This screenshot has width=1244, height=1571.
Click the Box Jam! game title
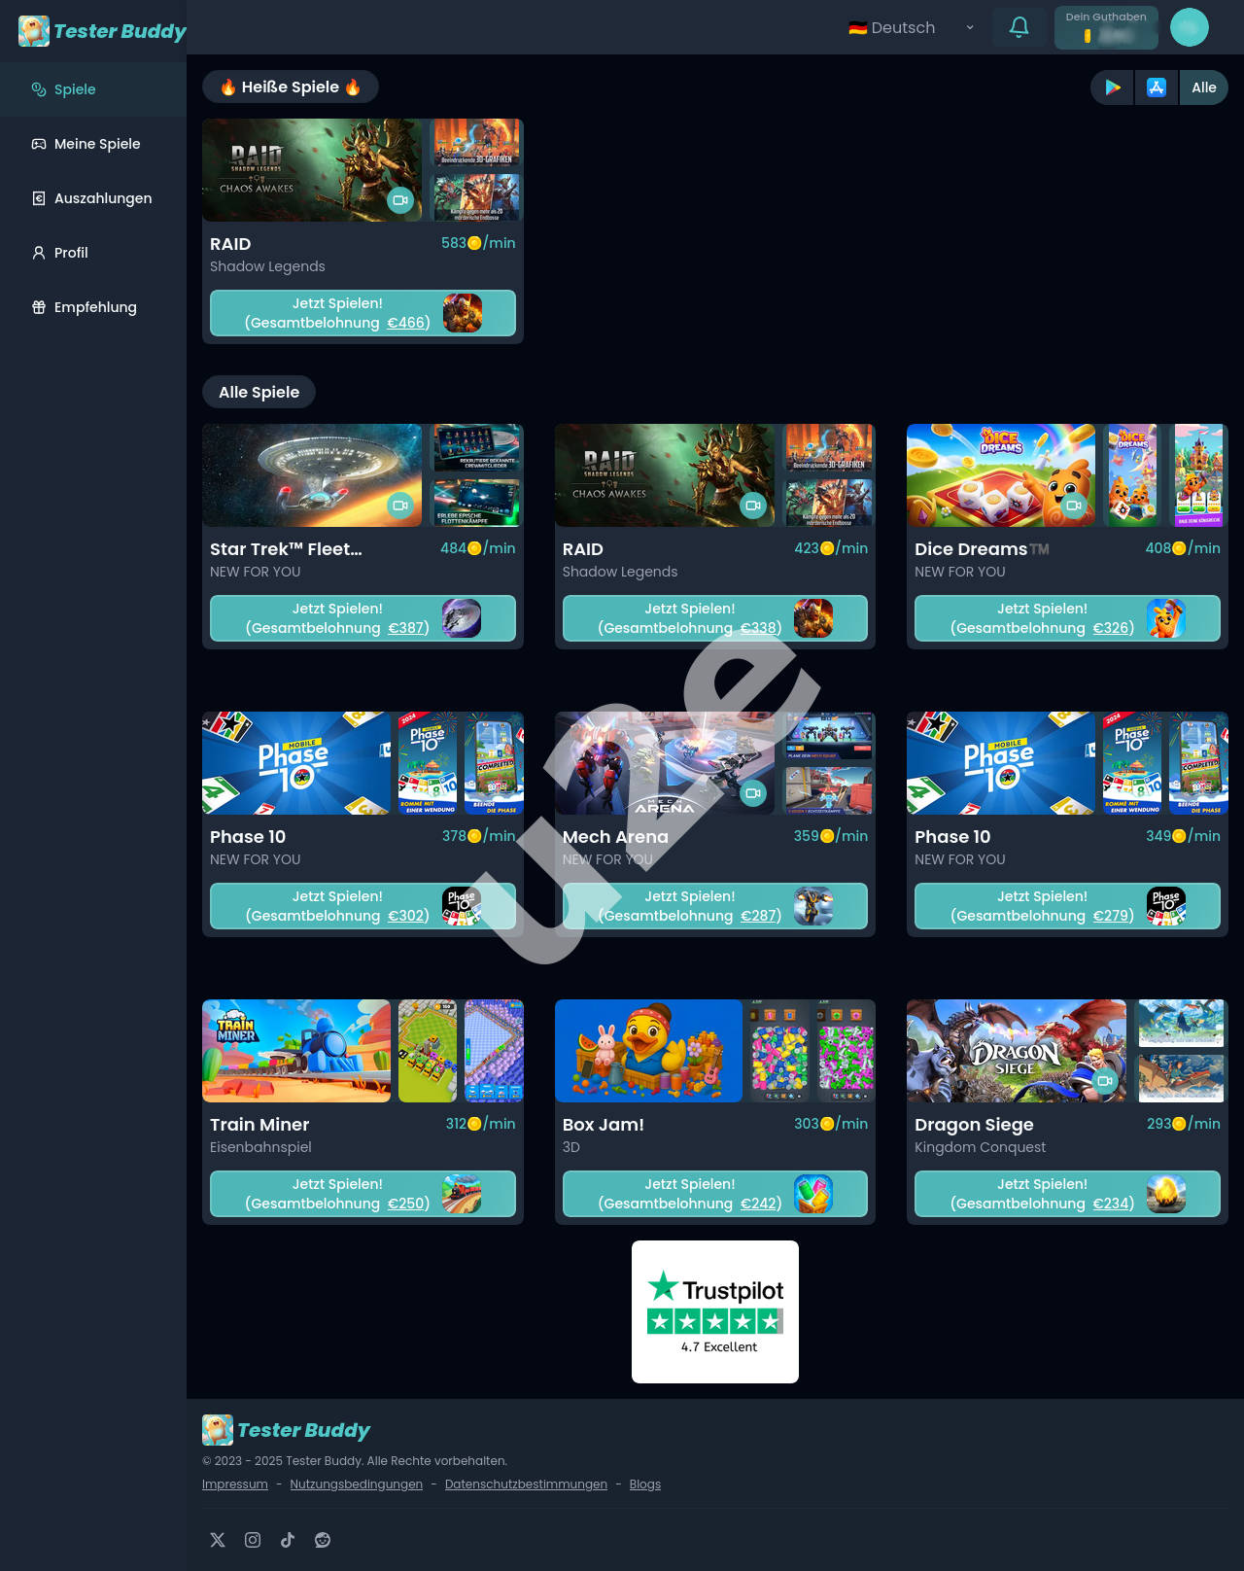tap(603, 1125)
